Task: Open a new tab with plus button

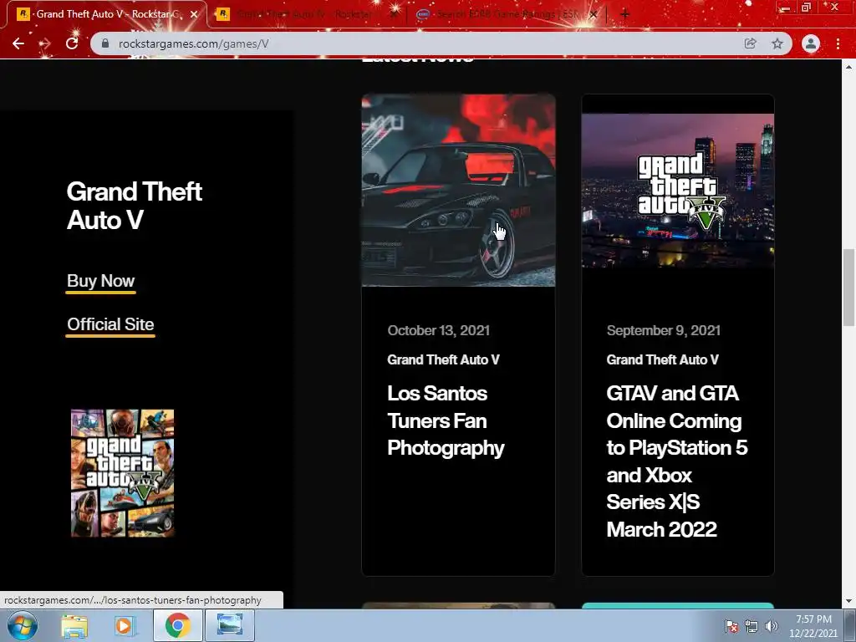Action: pyautogui.click(x=625, y=14)
